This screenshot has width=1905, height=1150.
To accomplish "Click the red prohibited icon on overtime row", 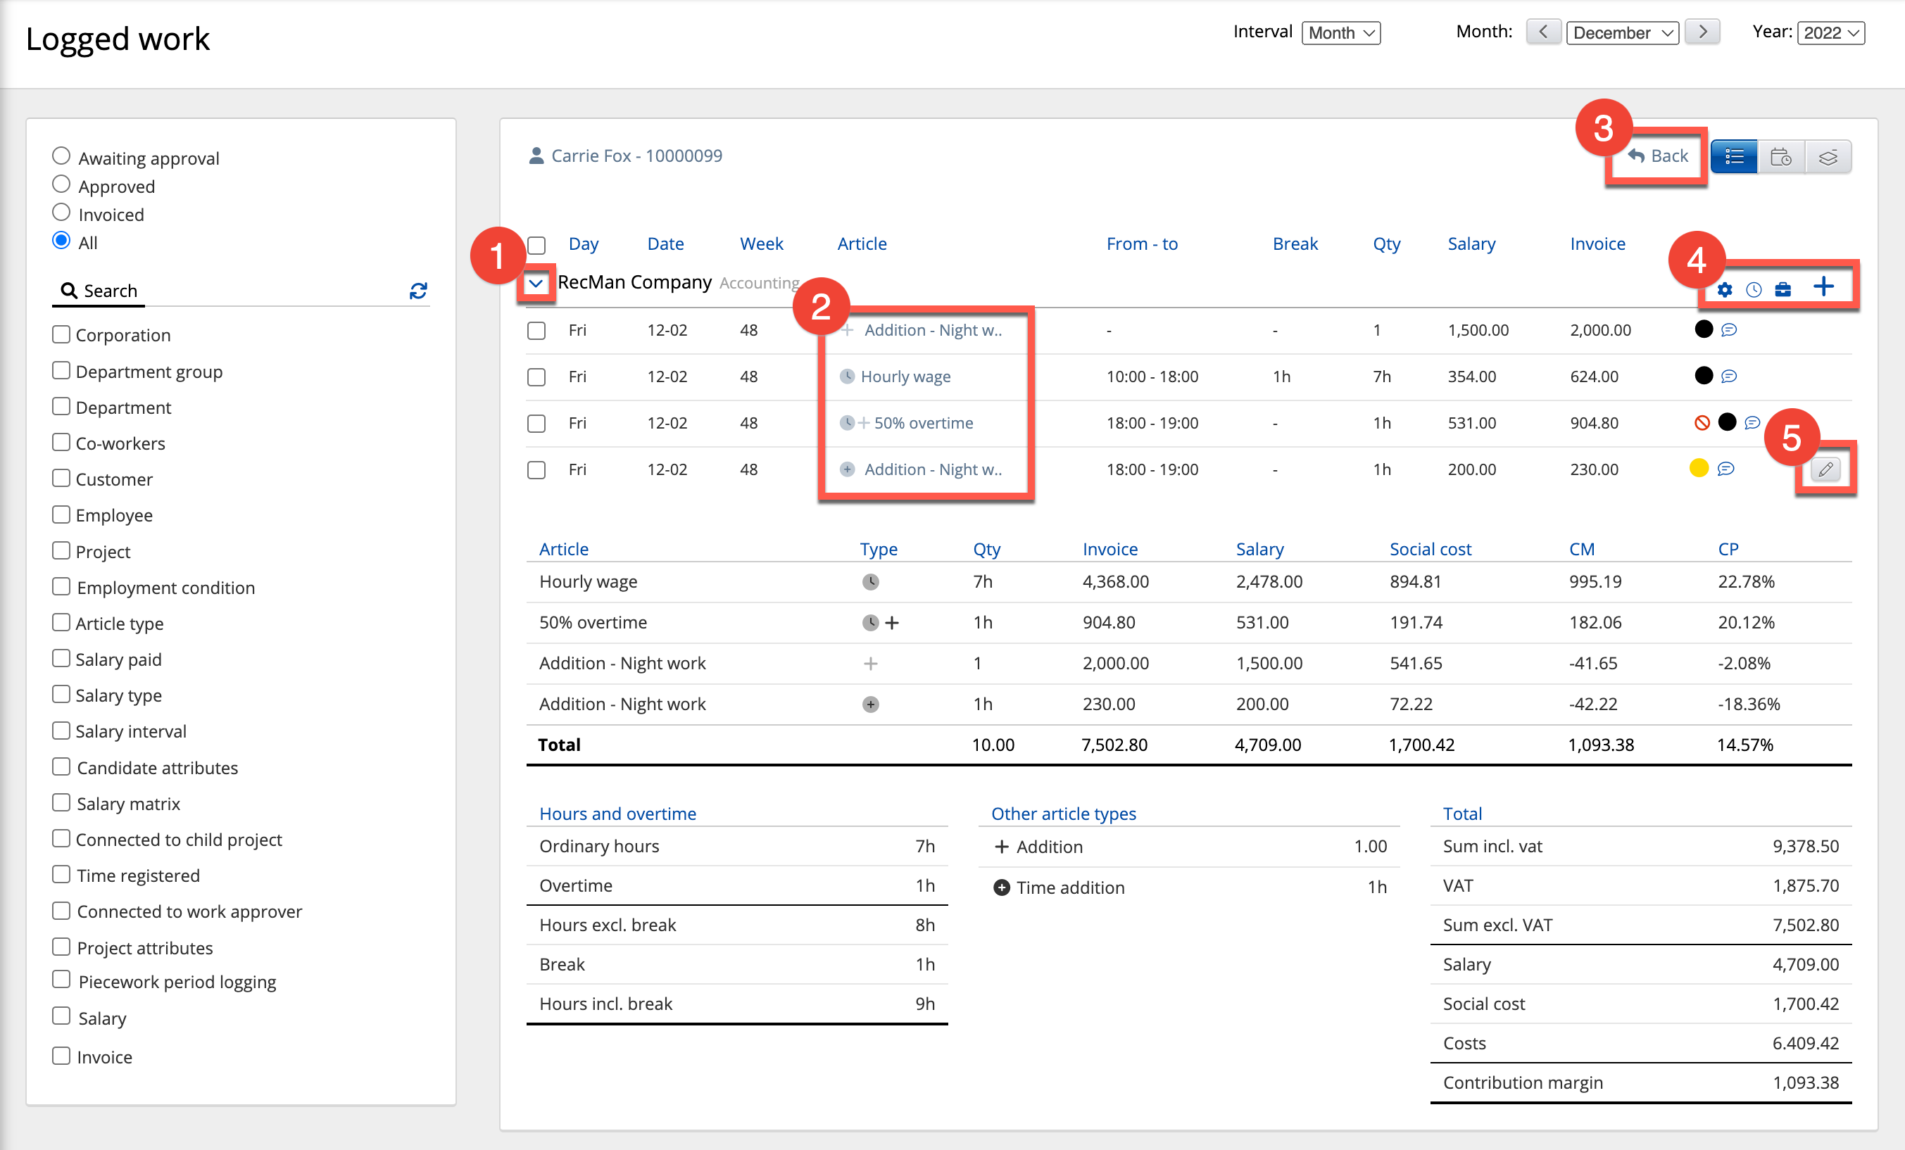I will coord(1702,423).
